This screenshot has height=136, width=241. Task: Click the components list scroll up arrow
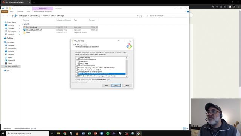[x=127, y=58]
